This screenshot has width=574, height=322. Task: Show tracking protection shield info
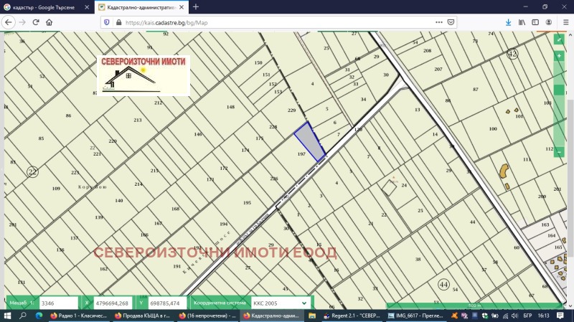pos(106,22)
